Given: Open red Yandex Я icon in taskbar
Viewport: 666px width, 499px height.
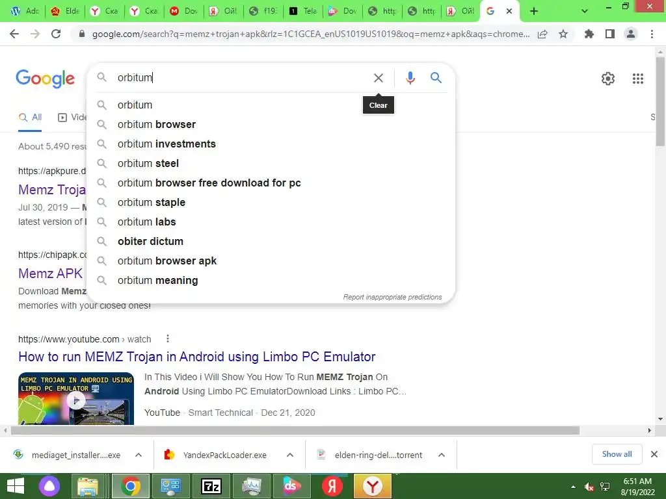Looking at the screenshot, I should [x=332, y=486].
